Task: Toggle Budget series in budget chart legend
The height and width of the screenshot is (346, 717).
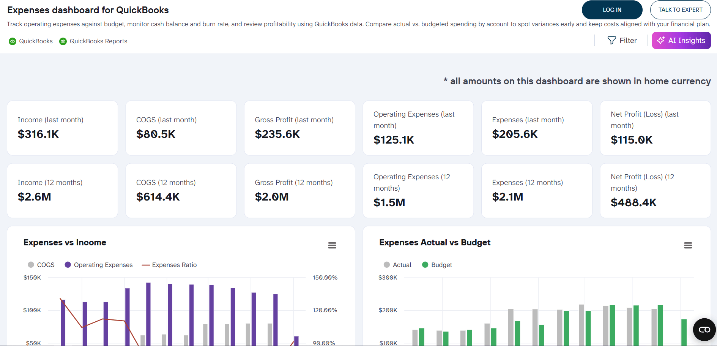Action: 437,265
